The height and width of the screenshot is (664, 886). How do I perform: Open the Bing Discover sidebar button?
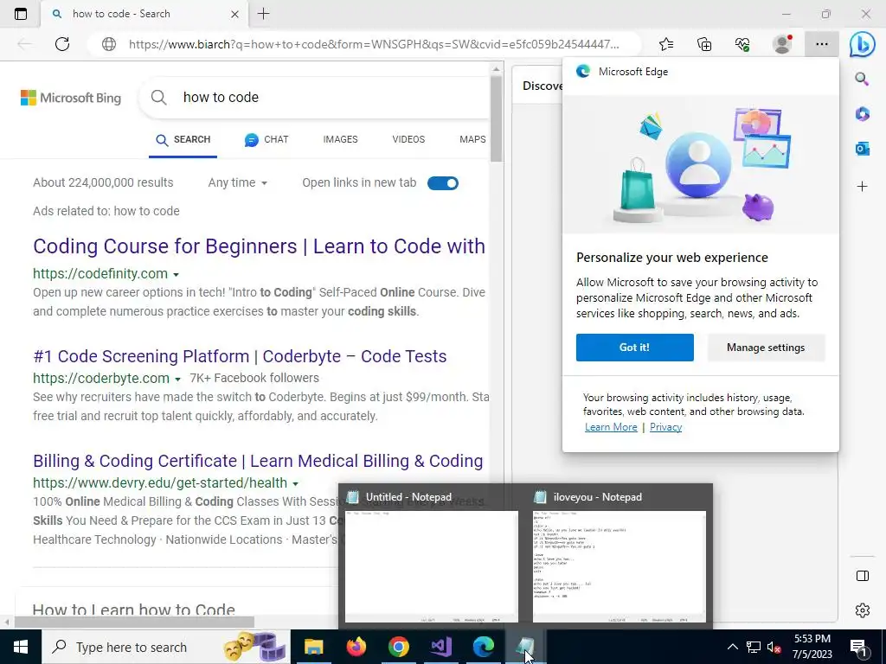coord(862,44)
